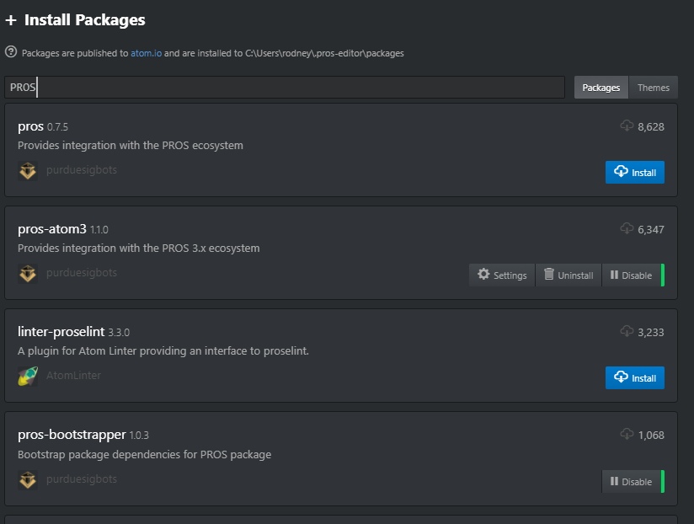
Task: Click AtomLinter avatar icon
Action: tap(28, 377)
